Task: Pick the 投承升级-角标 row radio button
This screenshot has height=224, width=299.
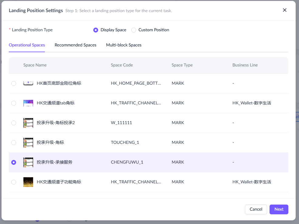Action: click(14, 143)
